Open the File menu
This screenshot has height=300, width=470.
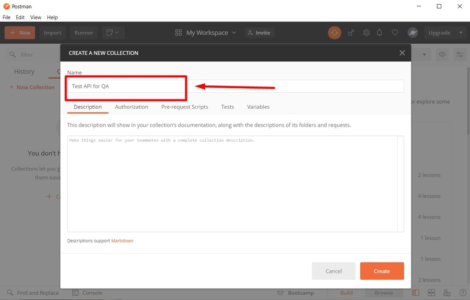(x=6, y=17)
